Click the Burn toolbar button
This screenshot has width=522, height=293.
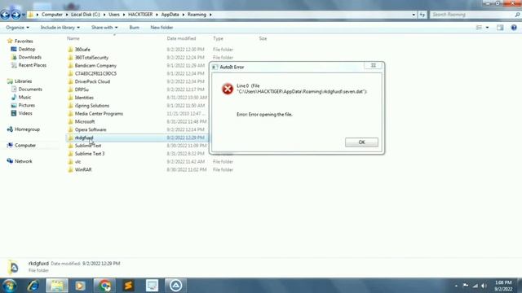click(x=134, y=28)
